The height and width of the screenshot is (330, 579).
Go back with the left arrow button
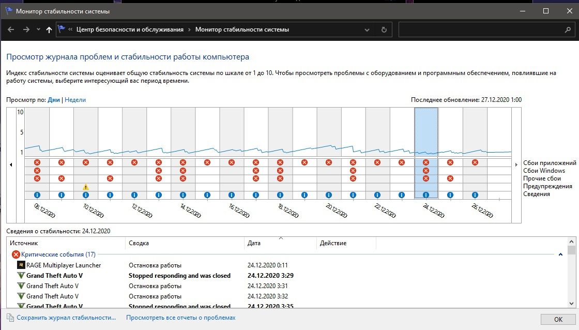[11, 29]
